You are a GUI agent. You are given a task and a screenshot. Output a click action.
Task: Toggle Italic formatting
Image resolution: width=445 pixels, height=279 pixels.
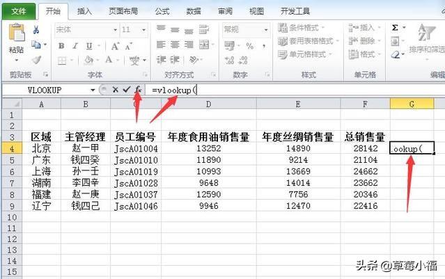pos(75,46)
